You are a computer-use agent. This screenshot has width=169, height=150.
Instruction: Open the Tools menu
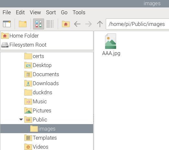pyautogui.click(x=79, y=12)
